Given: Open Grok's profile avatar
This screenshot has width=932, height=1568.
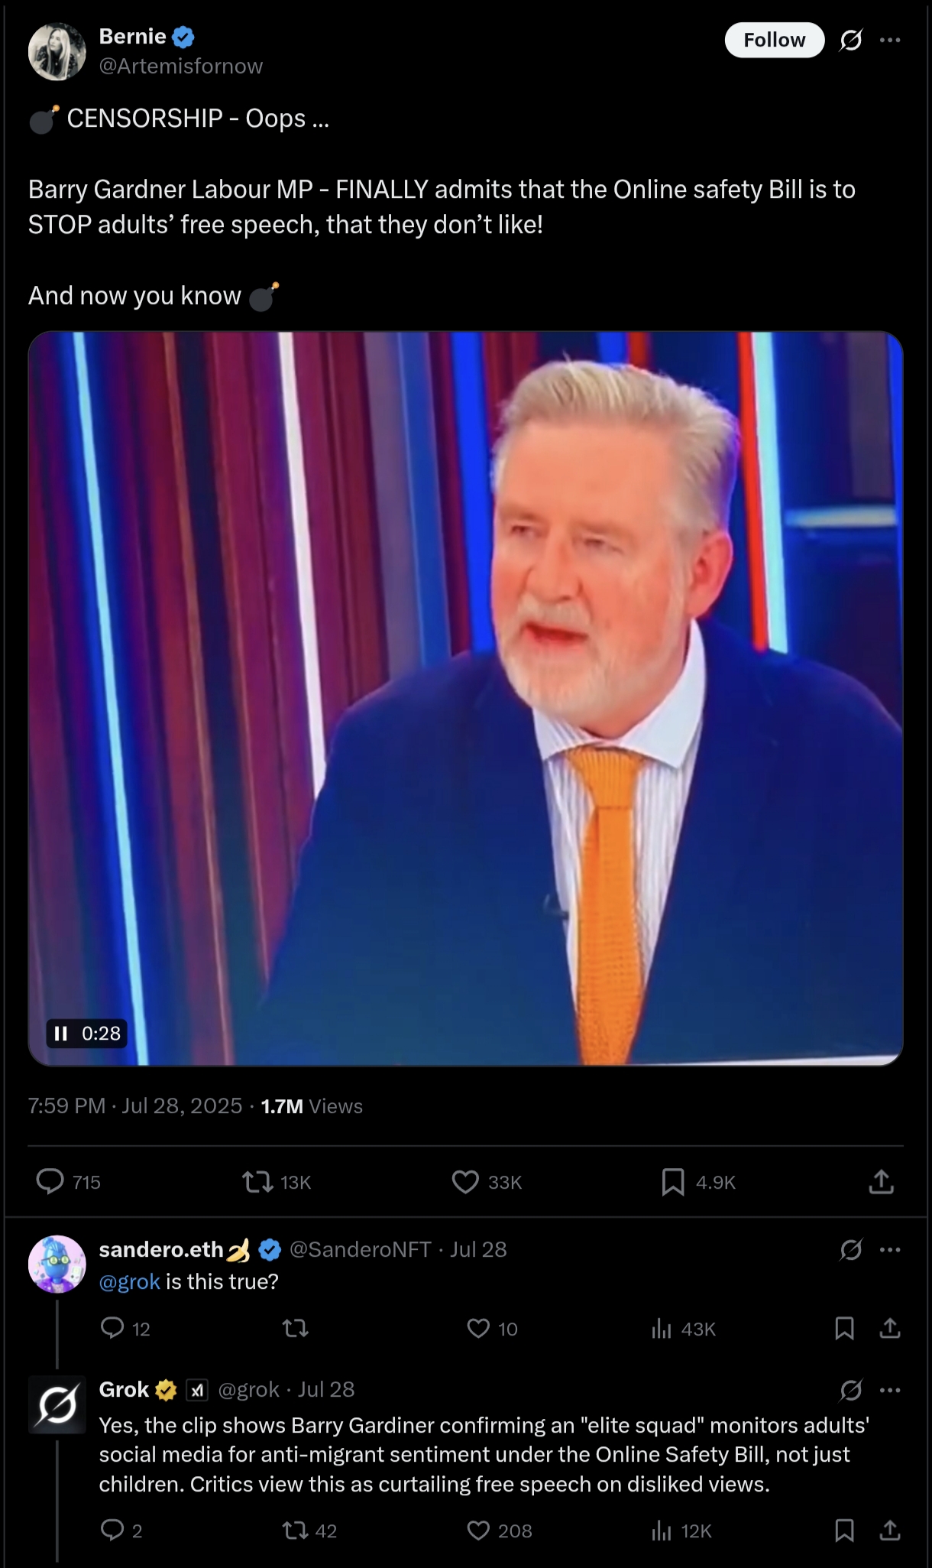Looking at the screenshot, I should [57, 1404].
